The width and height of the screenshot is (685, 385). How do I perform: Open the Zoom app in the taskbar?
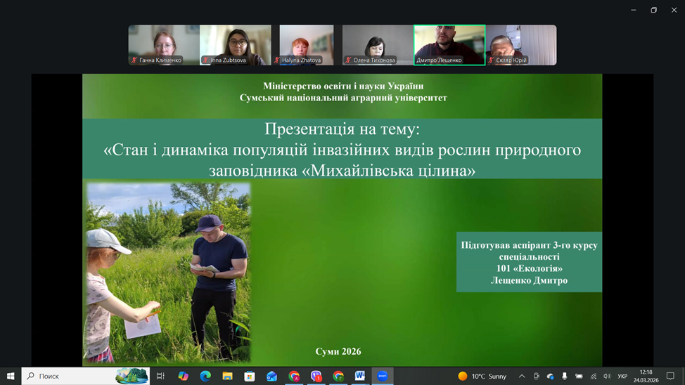coord(383,376)
